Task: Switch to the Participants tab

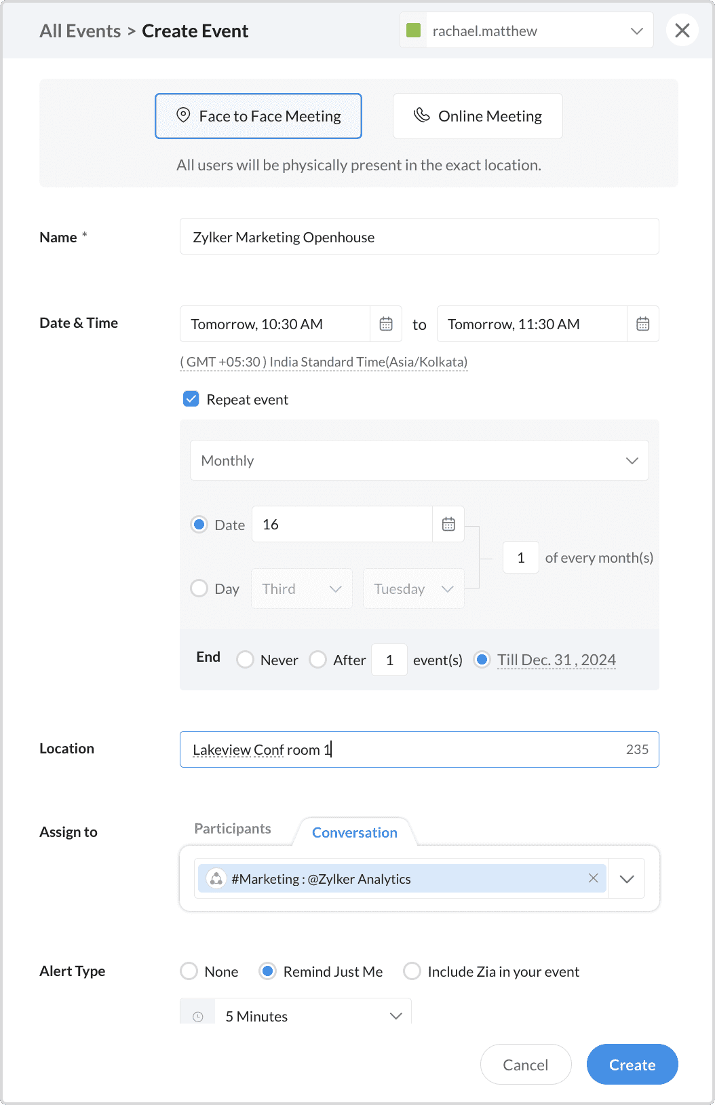Action: click(x=233, y=829)
